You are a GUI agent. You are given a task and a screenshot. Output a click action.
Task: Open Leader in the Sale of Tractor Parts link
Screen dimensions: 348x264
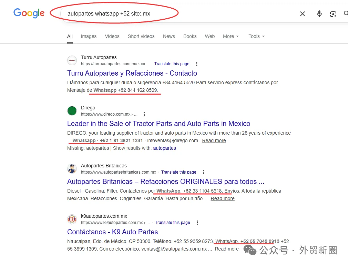pos(159,124)
